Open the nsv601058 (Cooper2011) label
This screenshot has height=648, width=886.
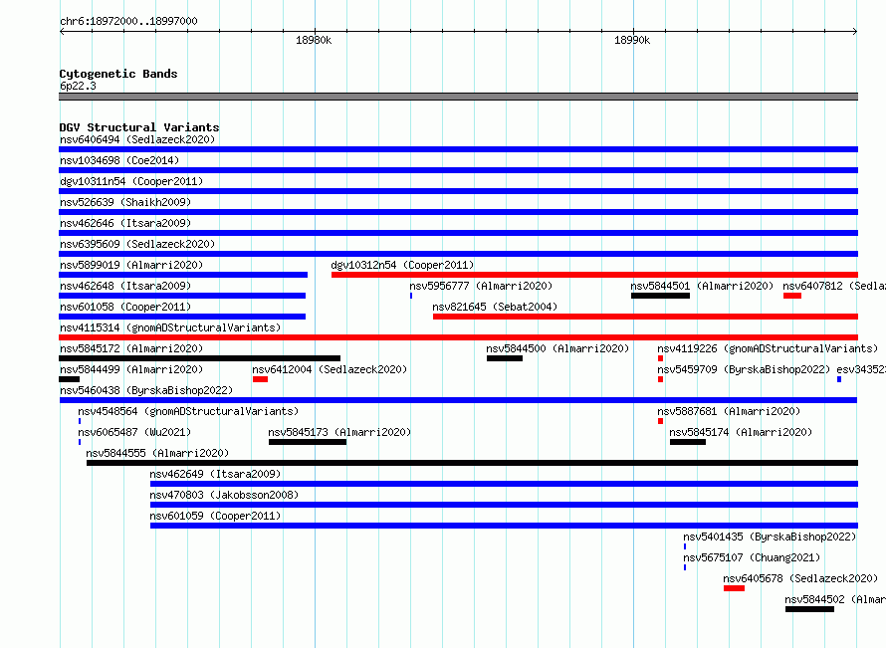[x=125, y=307]
